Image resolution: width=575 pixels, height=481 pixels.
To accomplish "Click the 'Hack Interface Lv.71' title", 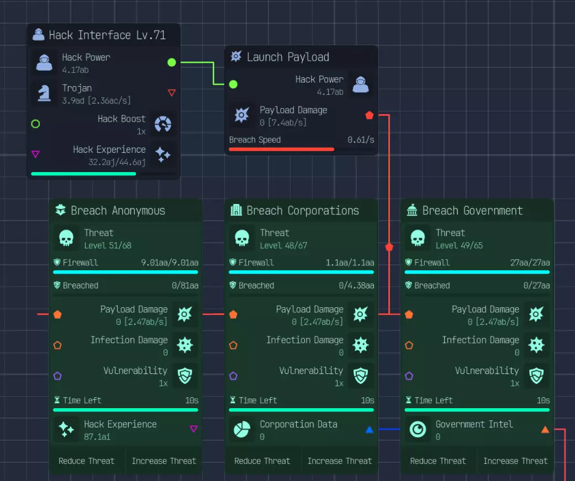I will click(107, 35).
